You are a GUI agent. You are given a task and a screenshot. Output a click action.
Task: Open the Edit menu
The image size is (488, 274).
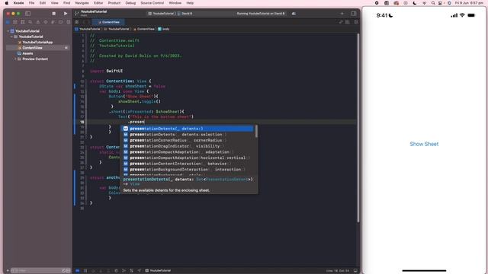tap(43, 3)
